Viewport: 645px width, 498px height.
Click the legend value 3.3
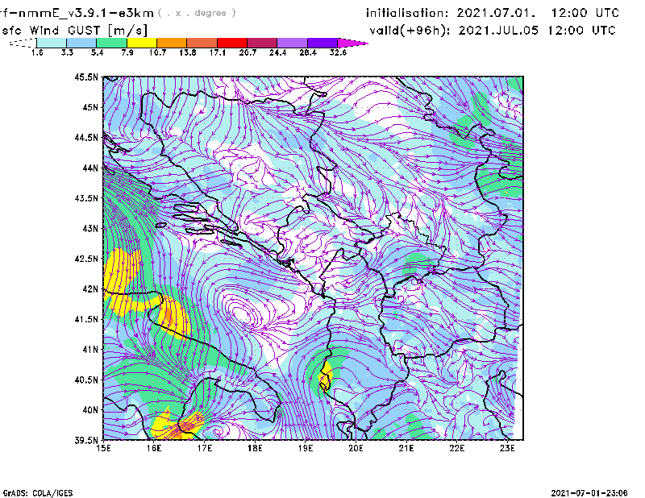67,52
